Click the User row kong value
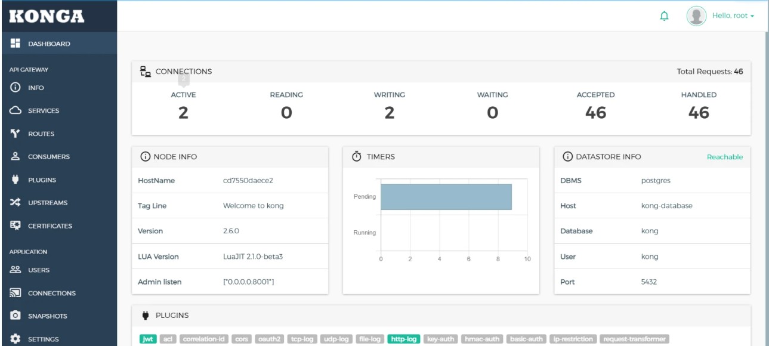 (650, 257)
